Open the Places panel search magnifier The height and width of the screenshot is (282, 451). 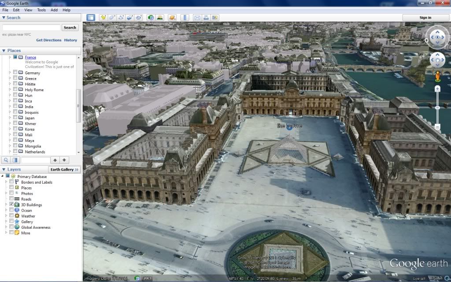(6, 160)
